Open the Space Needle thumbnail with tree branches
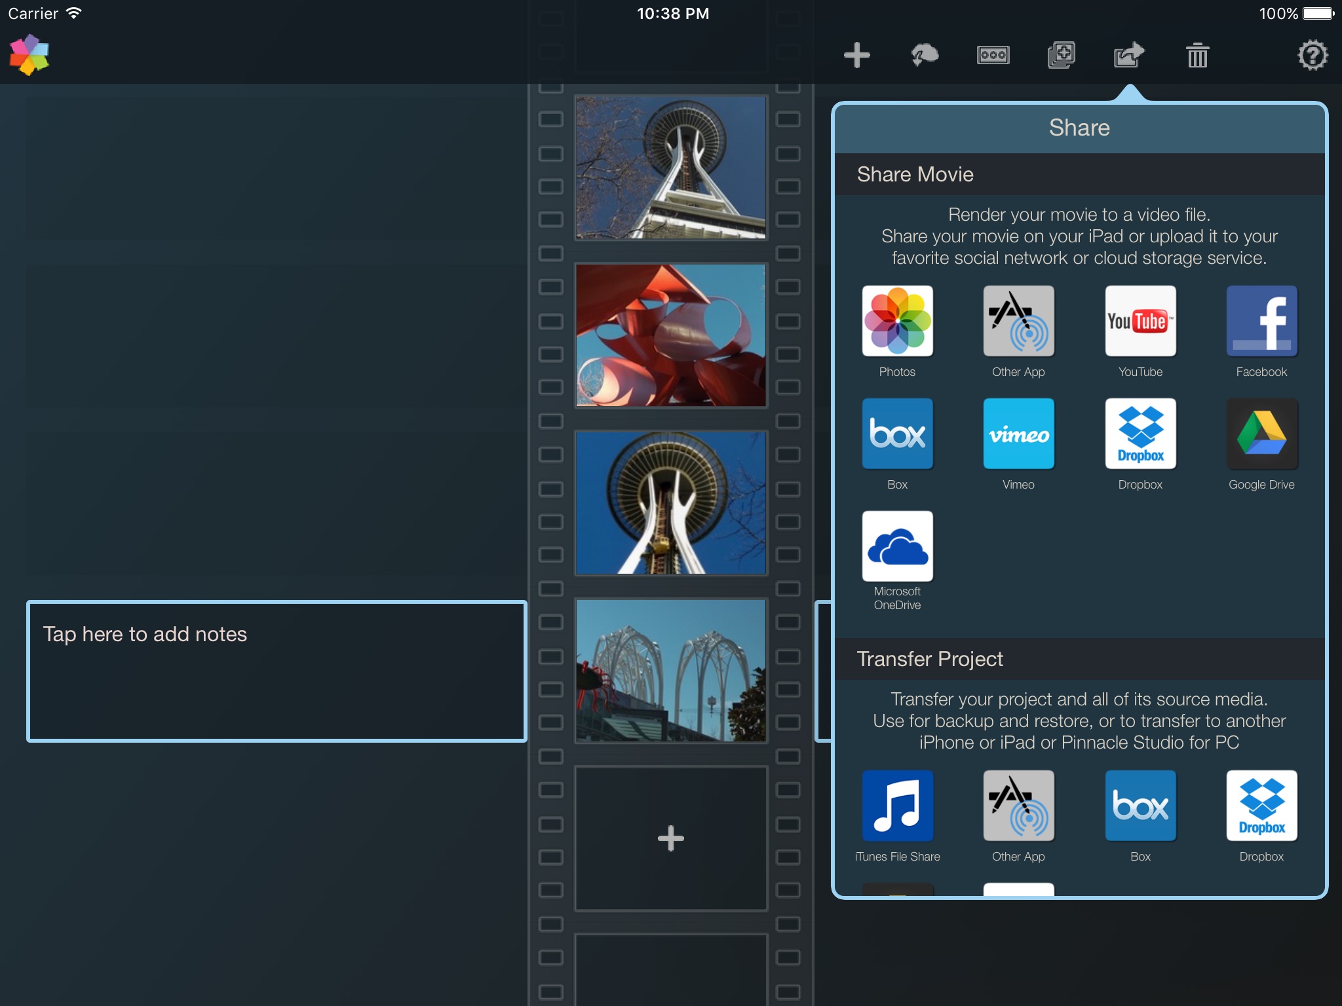The image size is (1342, 1006). click(x=671, y=167)
